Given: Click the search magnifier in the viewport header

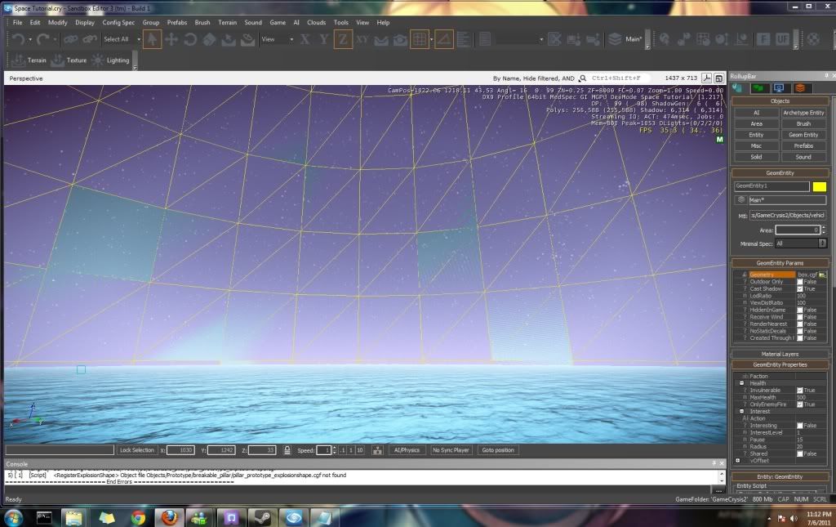Looking at the screenshot, I should point(583,78).
